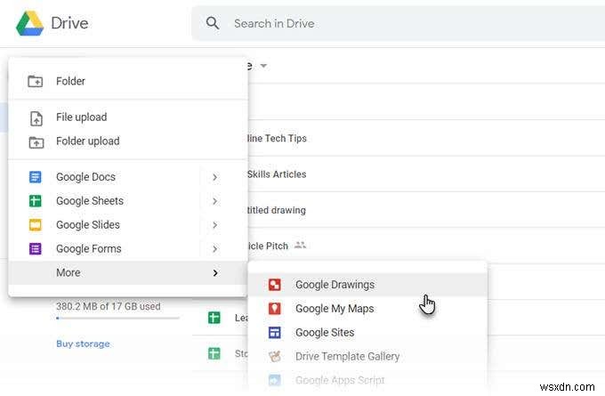The width and height of the screenshot is (605, 396).
Task: Click the storage usage progress bar
Action: click(117, 319)
